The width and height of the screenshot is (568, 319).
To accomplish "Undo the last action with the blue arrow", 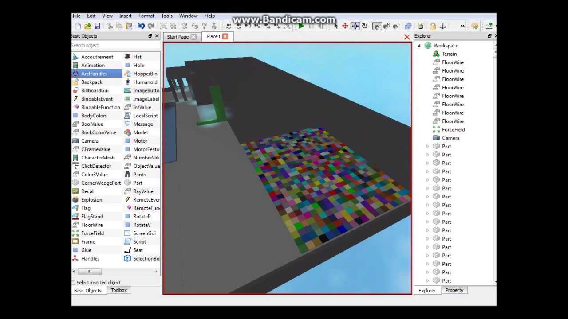I will click(141, 26).
